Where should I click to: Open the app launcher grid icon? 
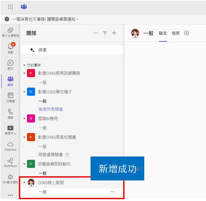pos(10,7)
